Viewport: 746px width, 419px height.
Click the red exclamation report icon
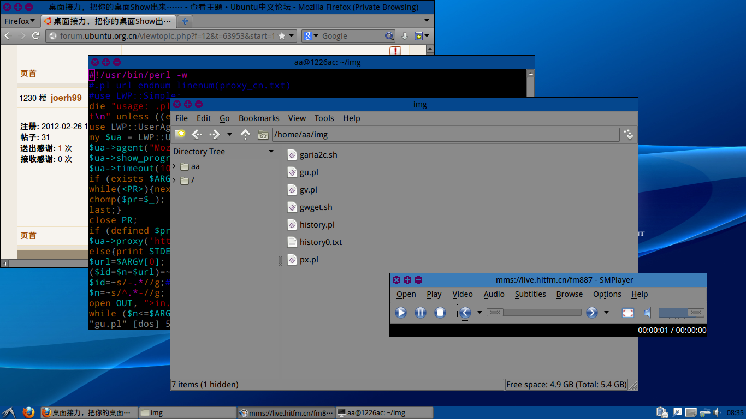coord(395,51)
